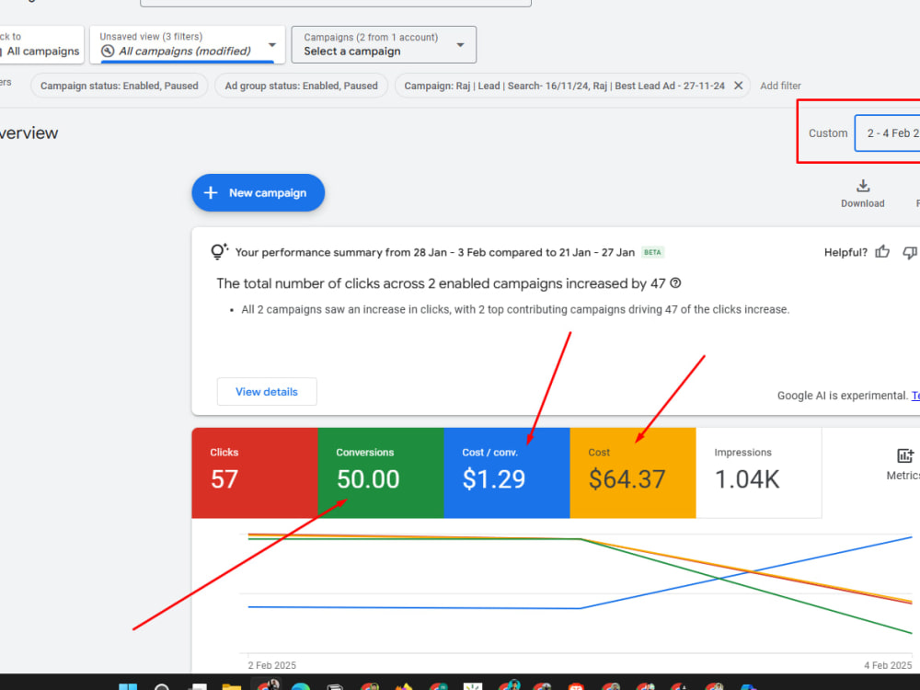Open the Campaign status: Enabled, Paused filter

point(119,86)
